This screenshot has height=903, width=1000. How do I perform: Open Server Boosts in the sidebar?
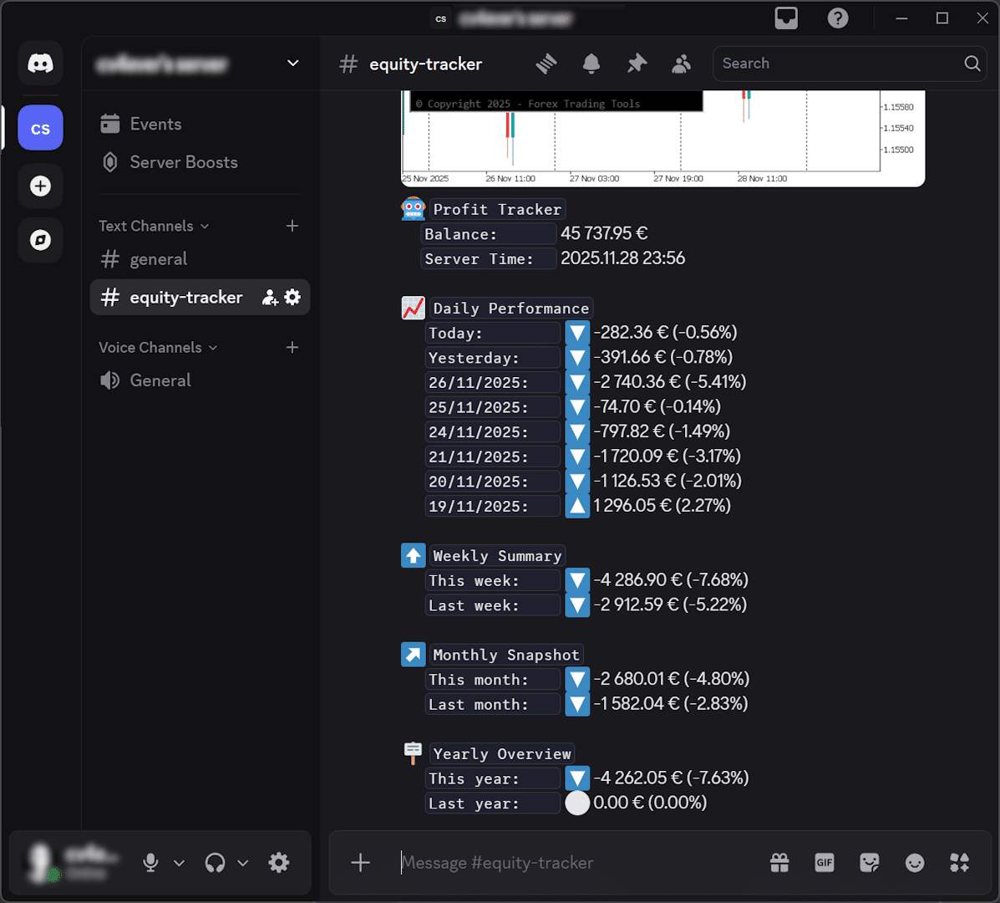(x=183, y=163)
